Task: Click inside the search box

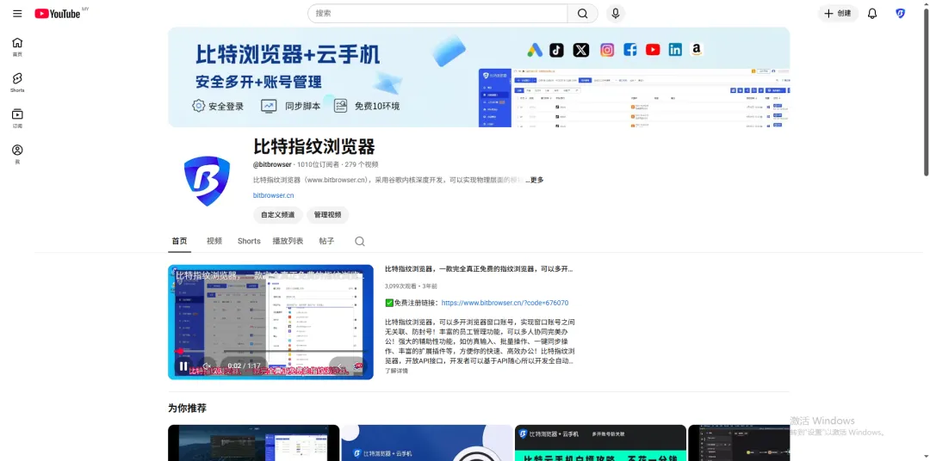Action: point(437,14)
